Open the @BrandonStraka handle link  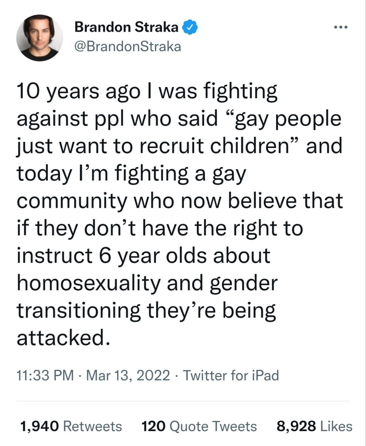tap(128, 47)
